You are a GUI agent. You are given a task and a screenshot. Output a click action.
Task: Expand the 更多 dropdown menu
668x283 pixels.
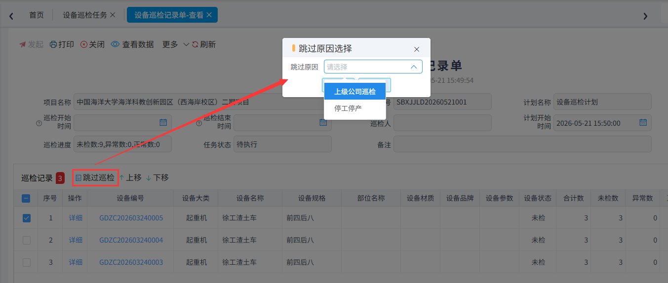(176, 44)
